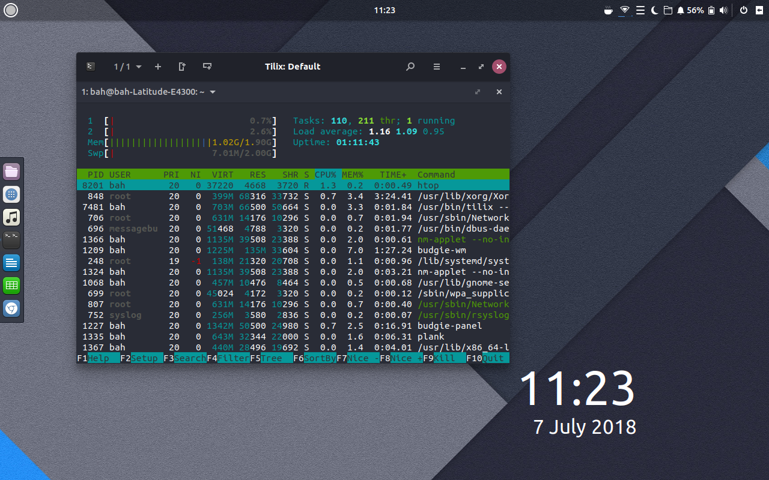
Task: Select the plank process row
Action: point(293,337)
